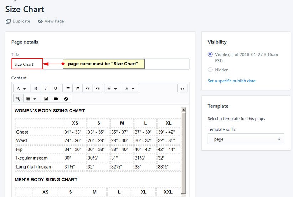293x197 pixels.
Task: Insert link using chain icon
Action: point(19,98)
